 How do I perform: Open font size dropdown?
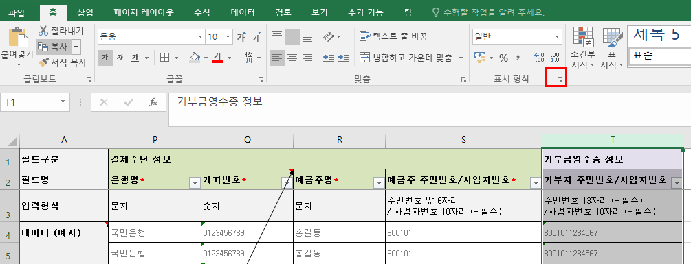pyautogui.click(x=228, y=37)
